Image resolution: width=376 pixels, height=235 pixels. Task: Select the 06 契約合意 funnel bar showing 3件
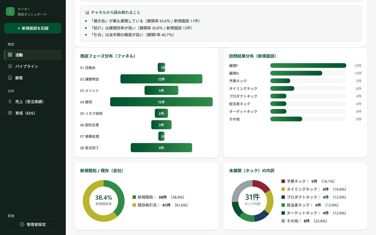161,125
